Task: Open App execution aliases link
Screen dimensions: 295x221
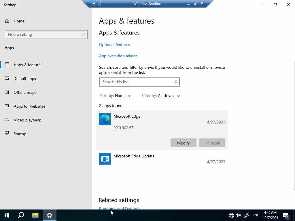Action: (x=118, y=56)
